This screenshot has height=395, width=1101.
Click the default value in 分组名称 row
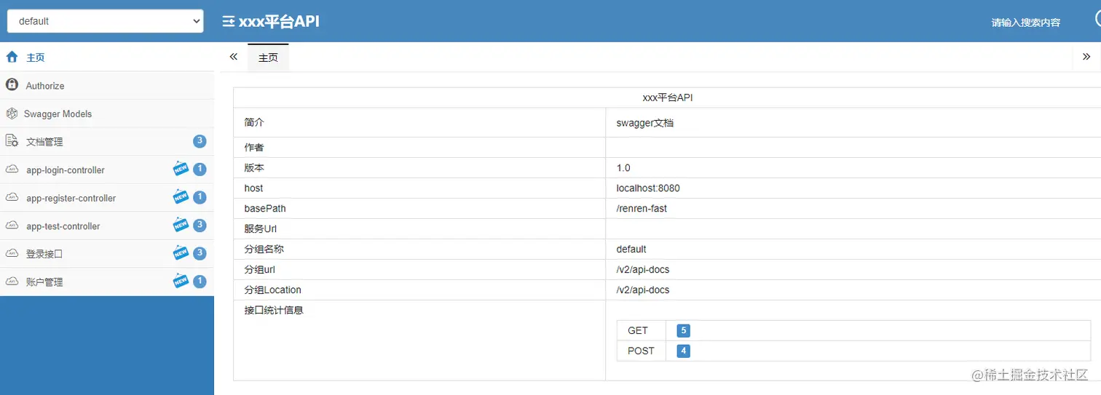point(631,249)
